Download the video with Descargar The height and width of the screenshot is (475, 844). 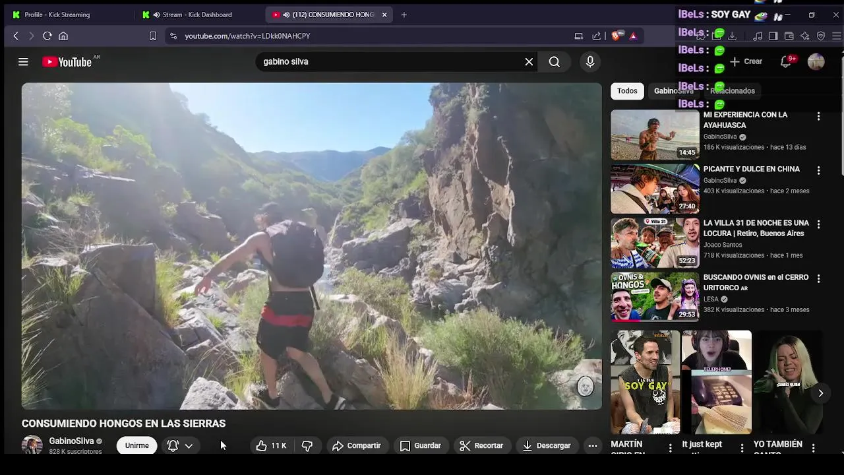[547, 446]
